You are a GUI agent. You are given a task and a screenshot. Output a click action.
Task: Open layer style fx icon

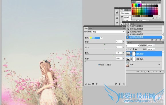(142, 72)
